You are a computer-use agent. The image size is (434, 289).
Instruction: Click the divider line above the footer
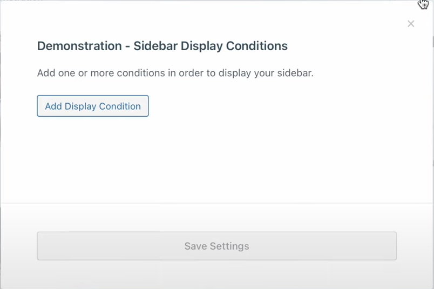[x=217, y=203]
